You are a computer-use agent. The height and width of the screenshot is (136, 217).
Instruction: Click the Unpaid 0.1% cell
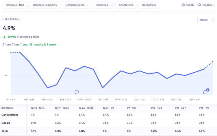coord(34,123)
